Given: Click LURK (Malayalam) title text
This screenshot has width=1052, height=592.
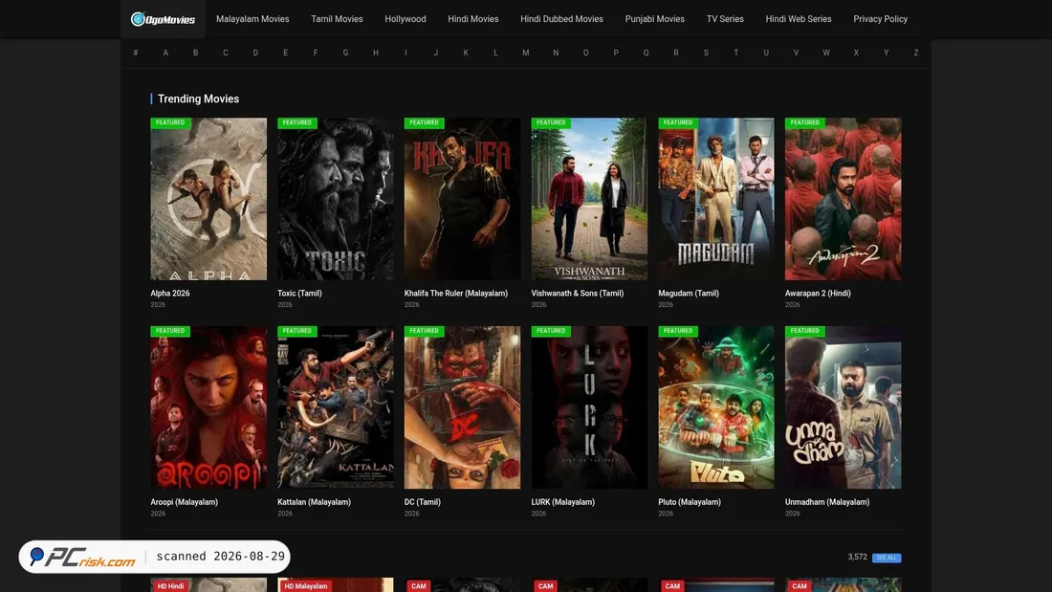Looking at the screenshot, I should click(563, 502).
